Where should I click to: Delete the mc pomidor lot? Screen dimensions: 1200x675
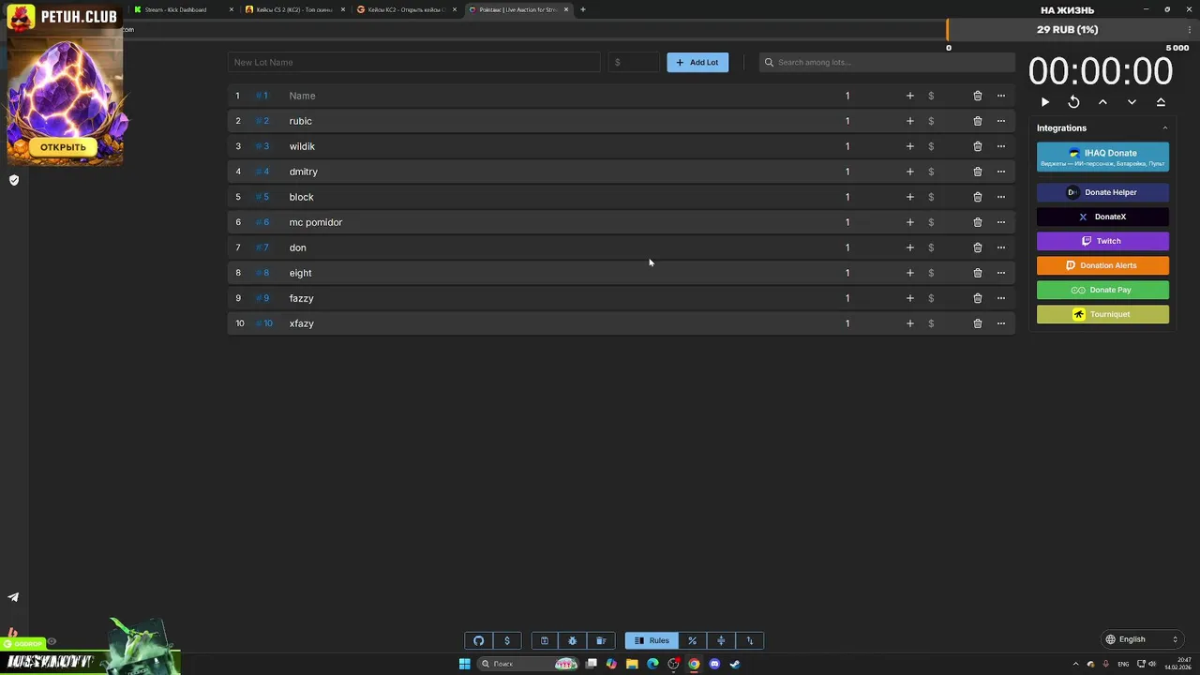(977, 222)
